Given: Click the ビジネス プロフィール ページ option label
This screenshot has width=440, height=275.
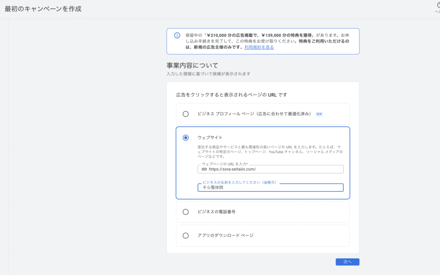Looking at the screenshot, I should tap(254, 114).
